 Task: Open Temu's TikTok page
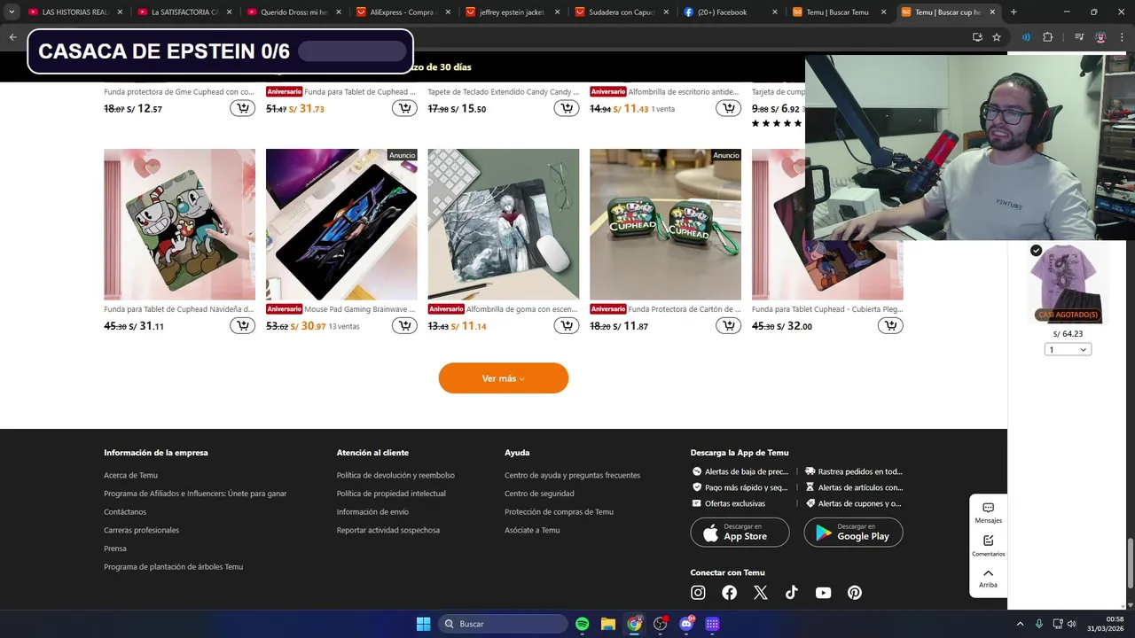792,593
